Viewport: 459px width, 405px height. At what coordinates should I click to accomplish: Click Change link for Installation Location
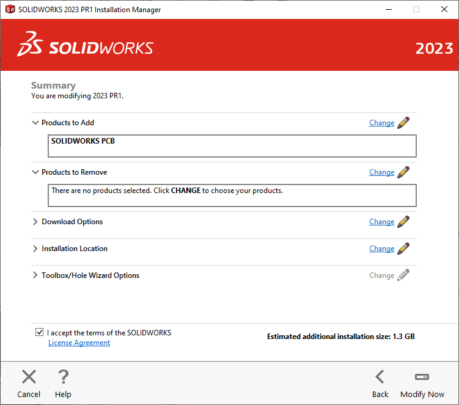pos(382,249)
